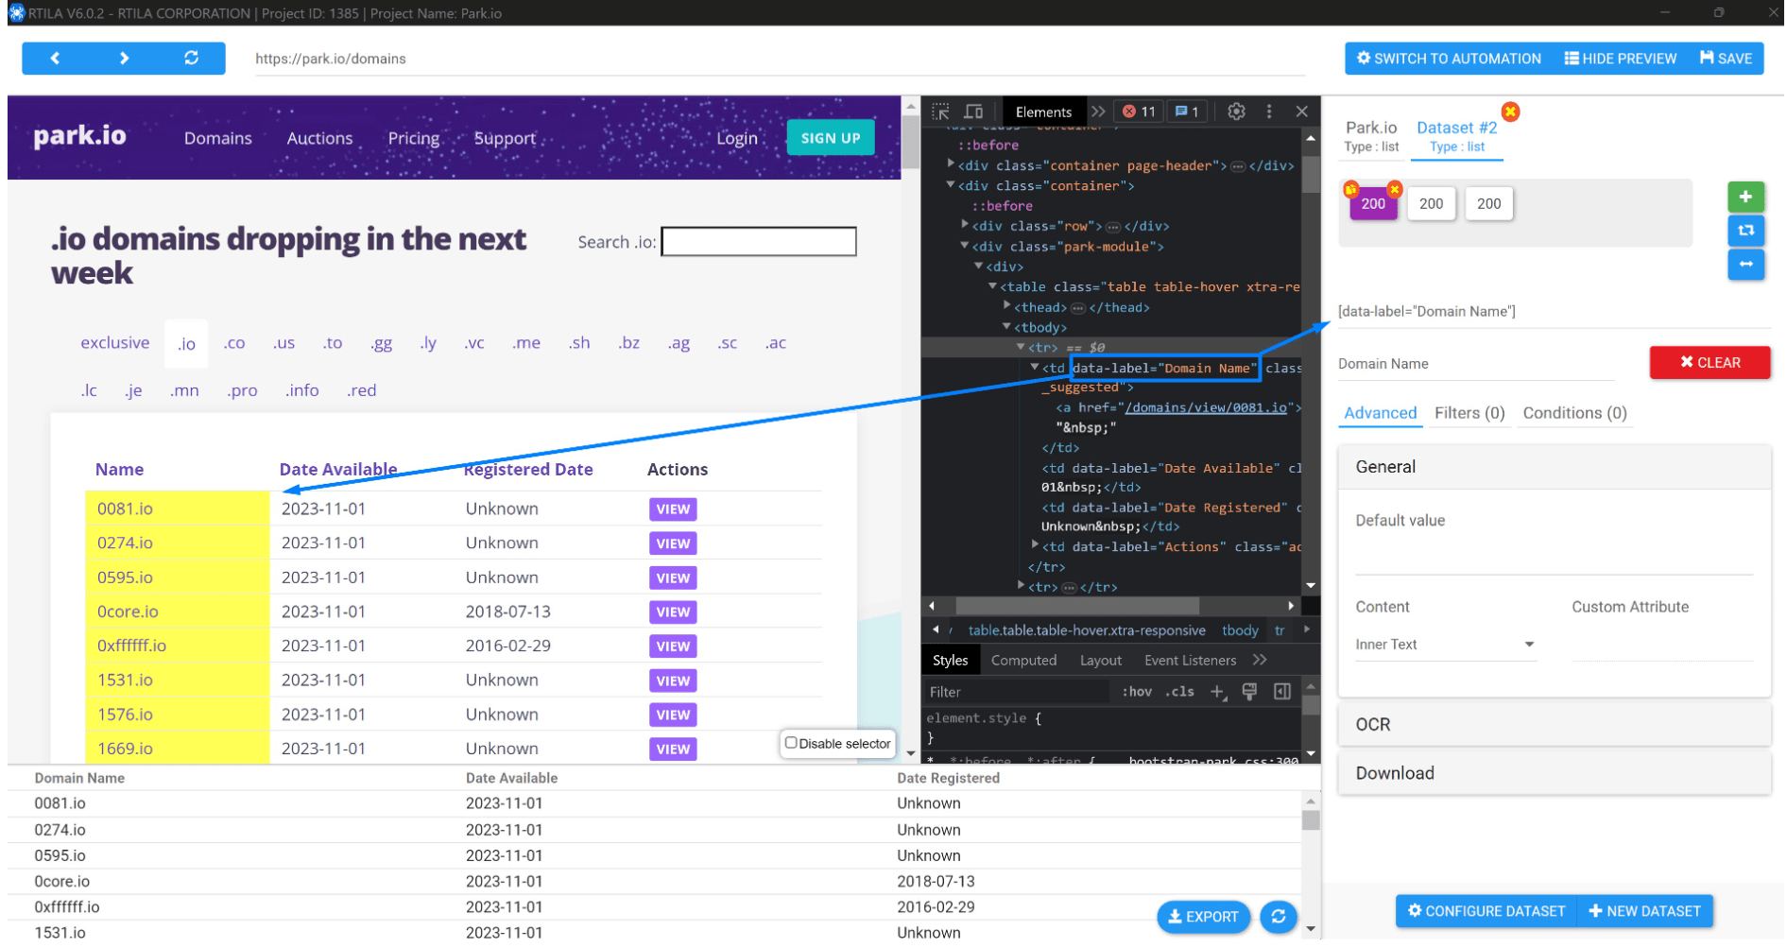Show the 11 errors indicator in DevTools
1787x948 pixels.
pyautogui.click(x=1139, y=112)
